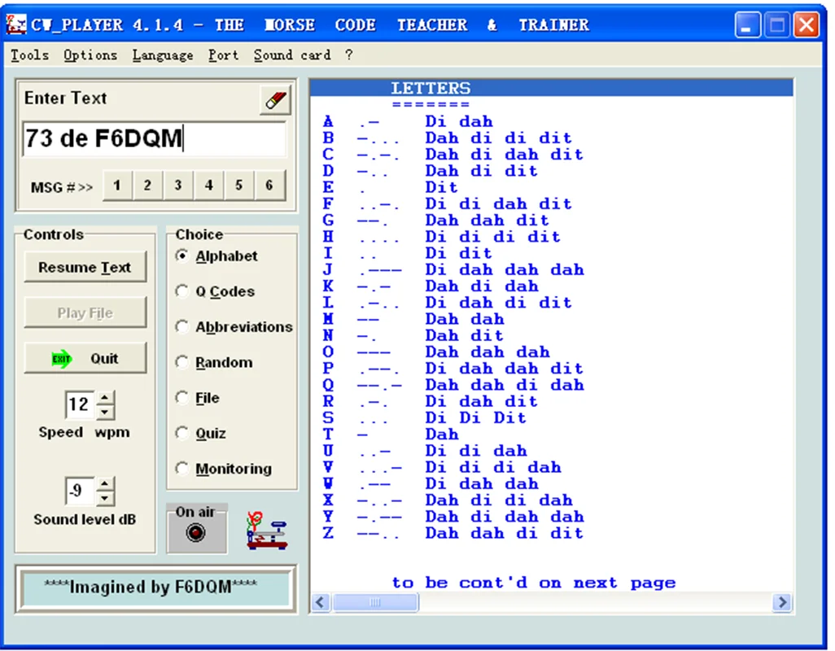Click the Imagined by F6DQM banner
The width and height of the screenshot is (835, 651).
(x=155, y=588)
